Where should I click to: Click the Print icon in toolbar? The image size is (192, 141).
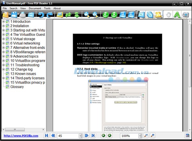click(x=23, y=15)
